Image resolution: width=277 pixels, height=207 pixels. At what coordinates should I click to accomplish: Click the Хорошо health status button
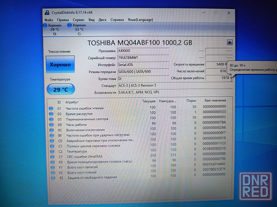60,64
